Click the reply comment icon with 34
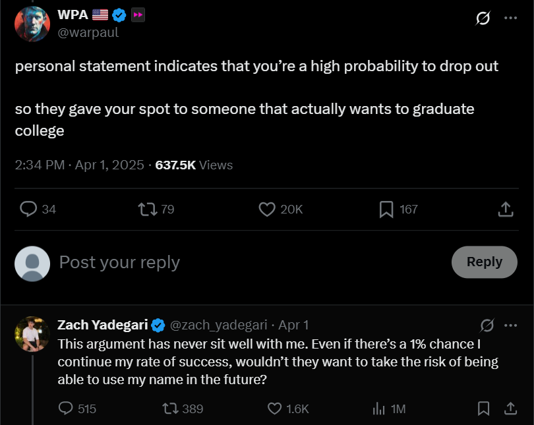Screen dimensions: 534x425 coord(28,209)
